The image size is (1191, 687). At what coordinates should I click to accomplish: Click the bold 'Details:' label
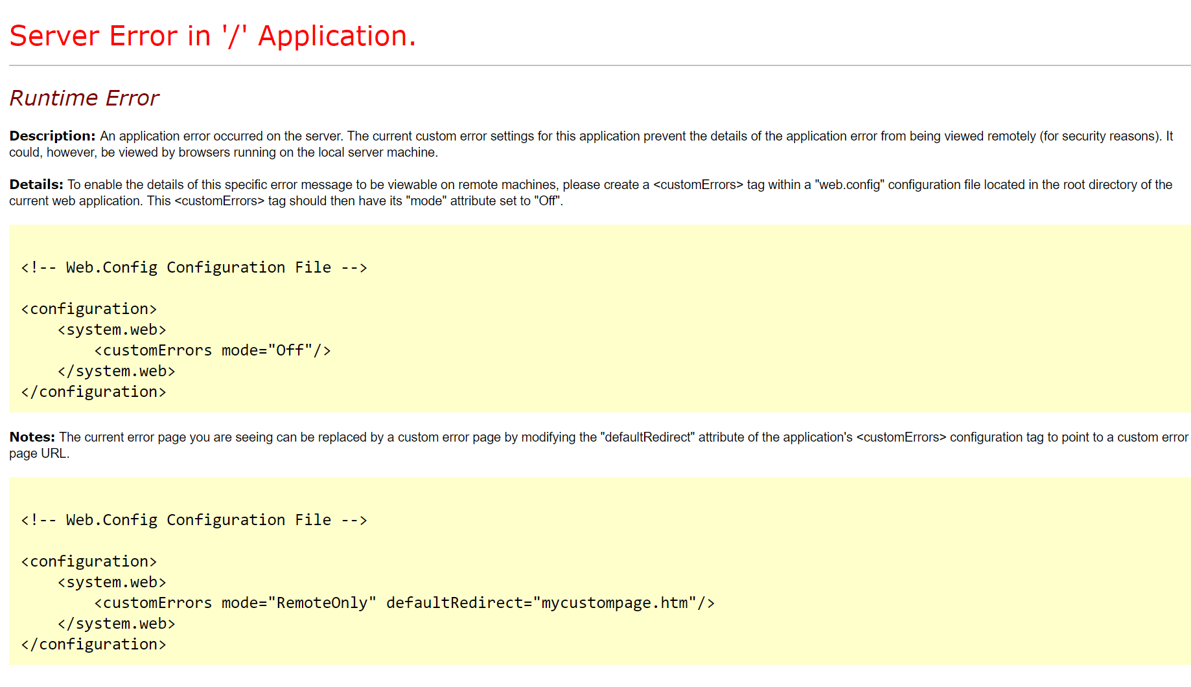pos(36,185)
